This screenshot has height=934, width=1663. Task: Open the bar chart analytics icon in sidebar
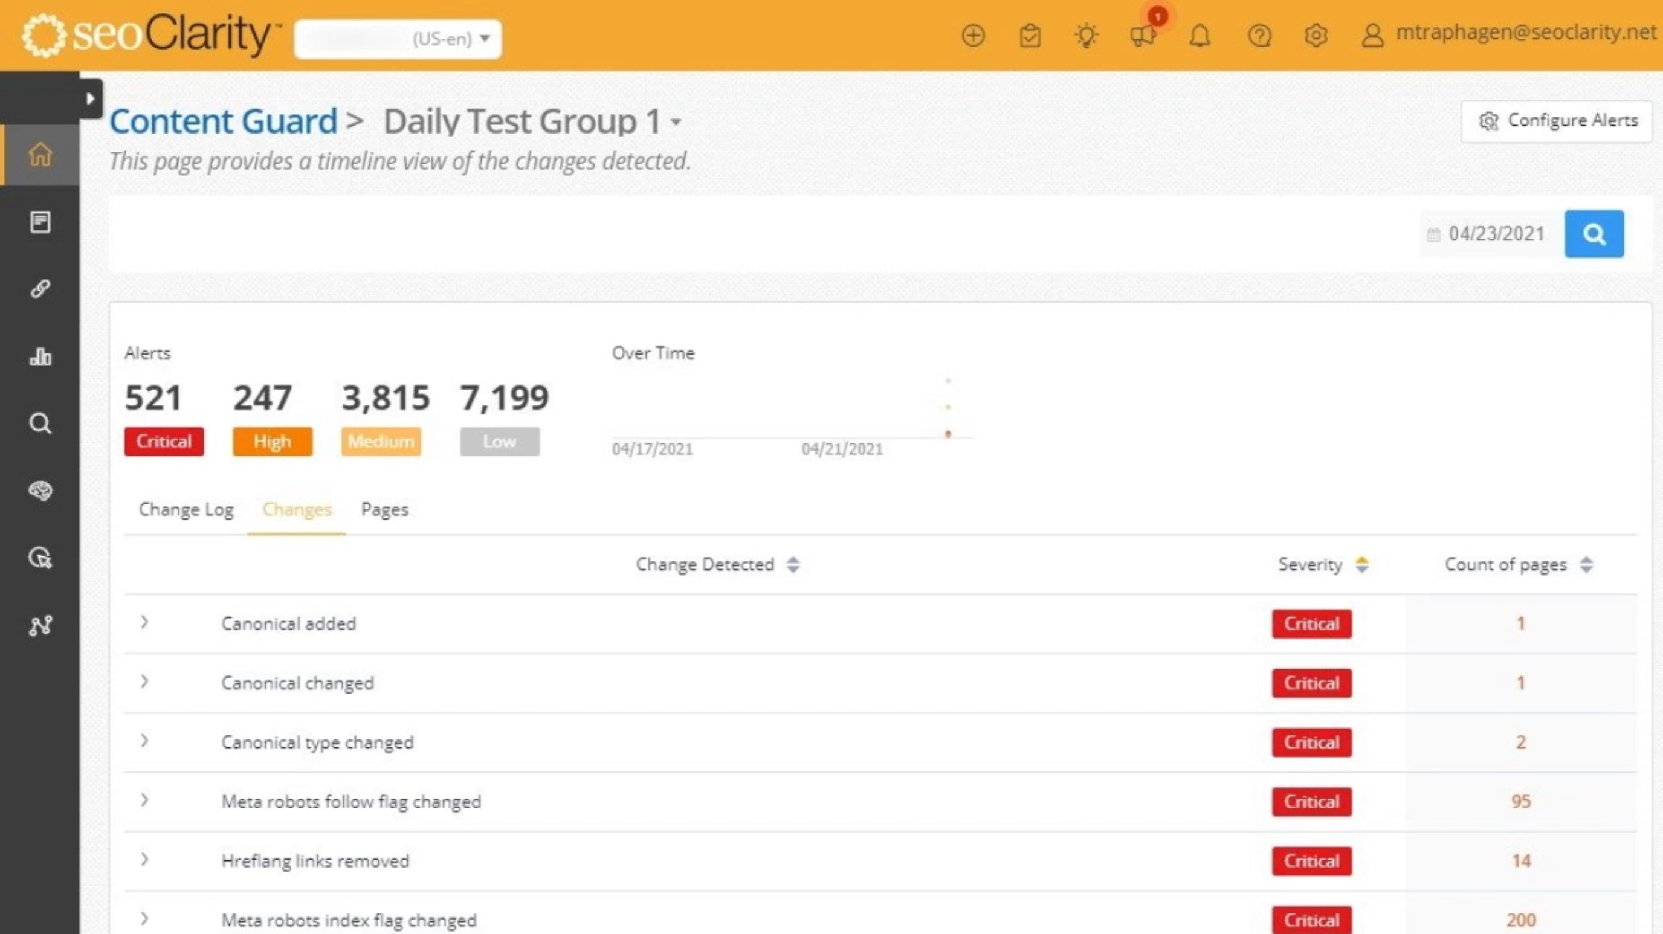(x=40, y=356)
